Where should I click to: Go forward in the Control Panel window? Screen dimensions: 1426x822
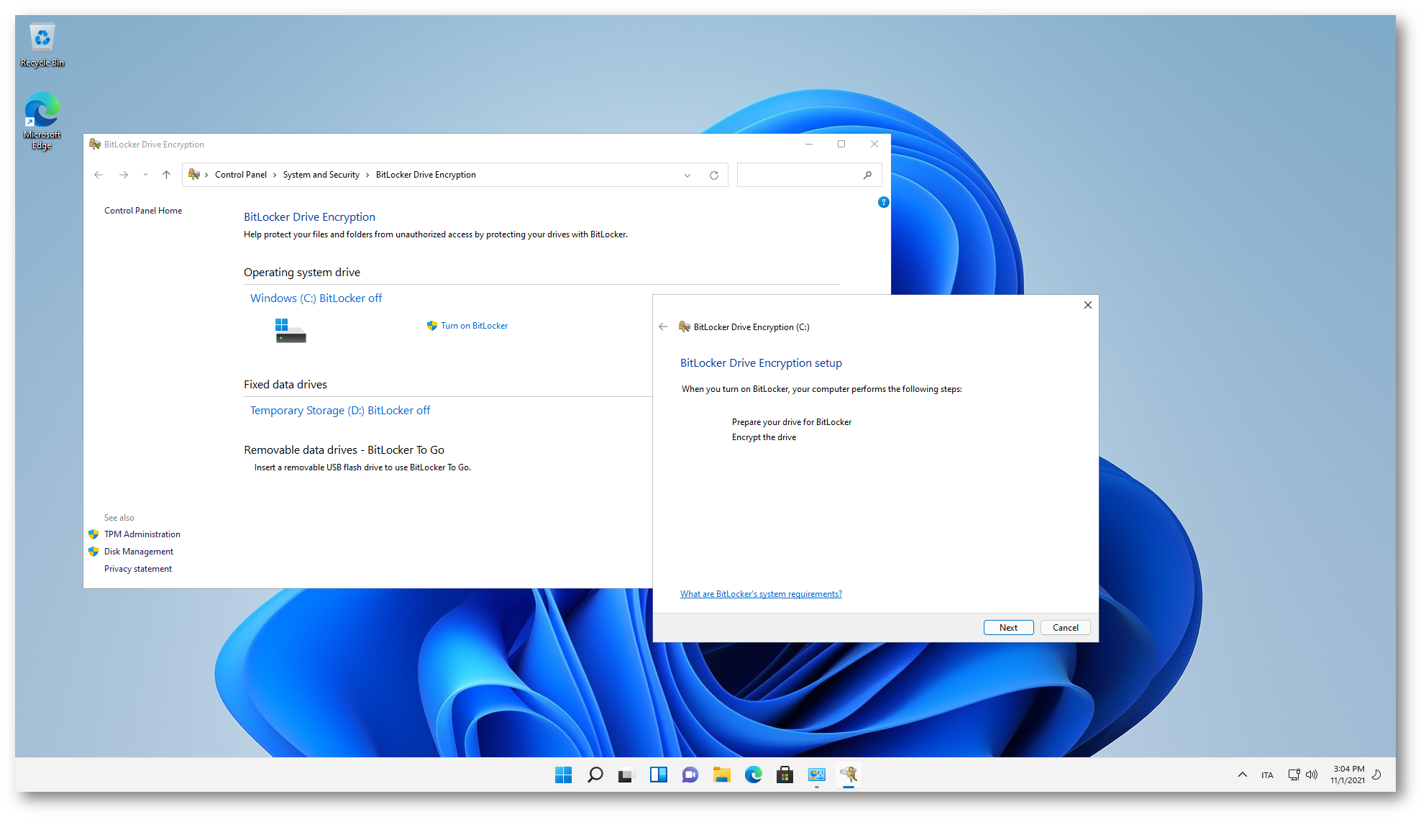[124, 175]
